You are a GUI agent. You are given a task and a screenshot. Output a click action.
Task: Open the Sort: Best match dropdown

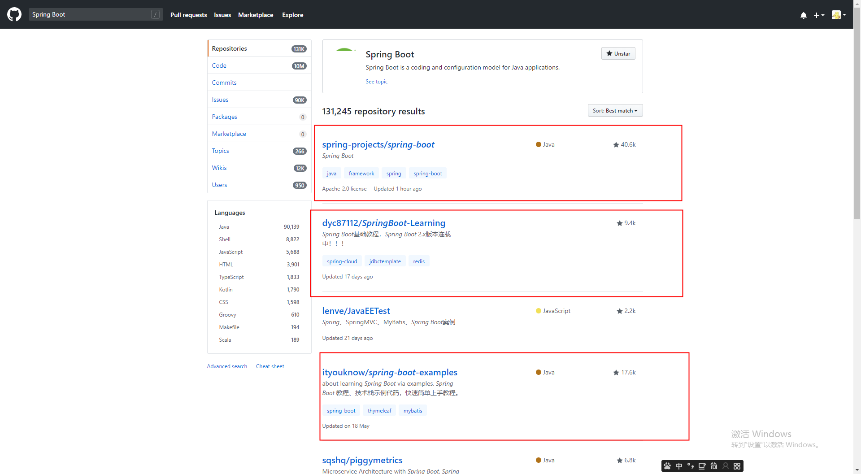coord(615,111)
